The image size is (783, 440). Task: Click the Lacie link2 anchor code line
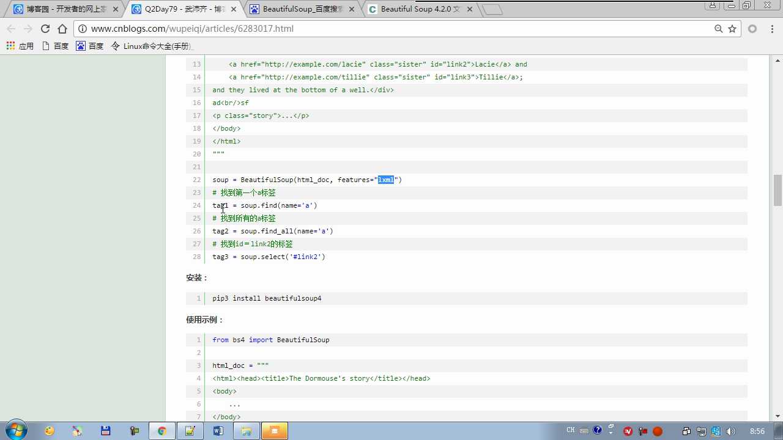click(378, 64)
